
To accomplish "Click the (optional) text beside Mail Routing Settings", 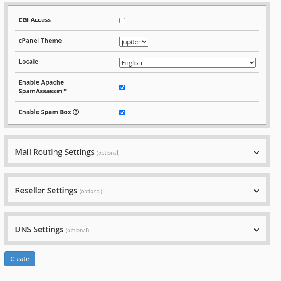I will 108,153.
